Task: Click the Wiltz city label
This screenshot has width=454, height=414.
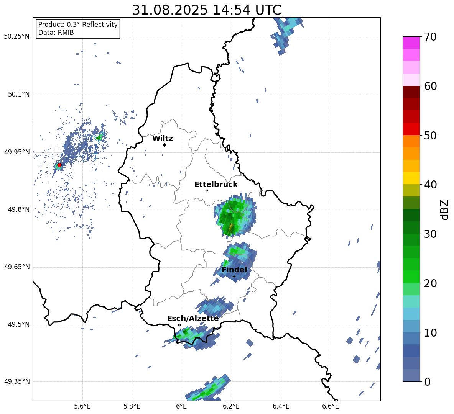Action: pyautogui.click(x=163, y=139)
